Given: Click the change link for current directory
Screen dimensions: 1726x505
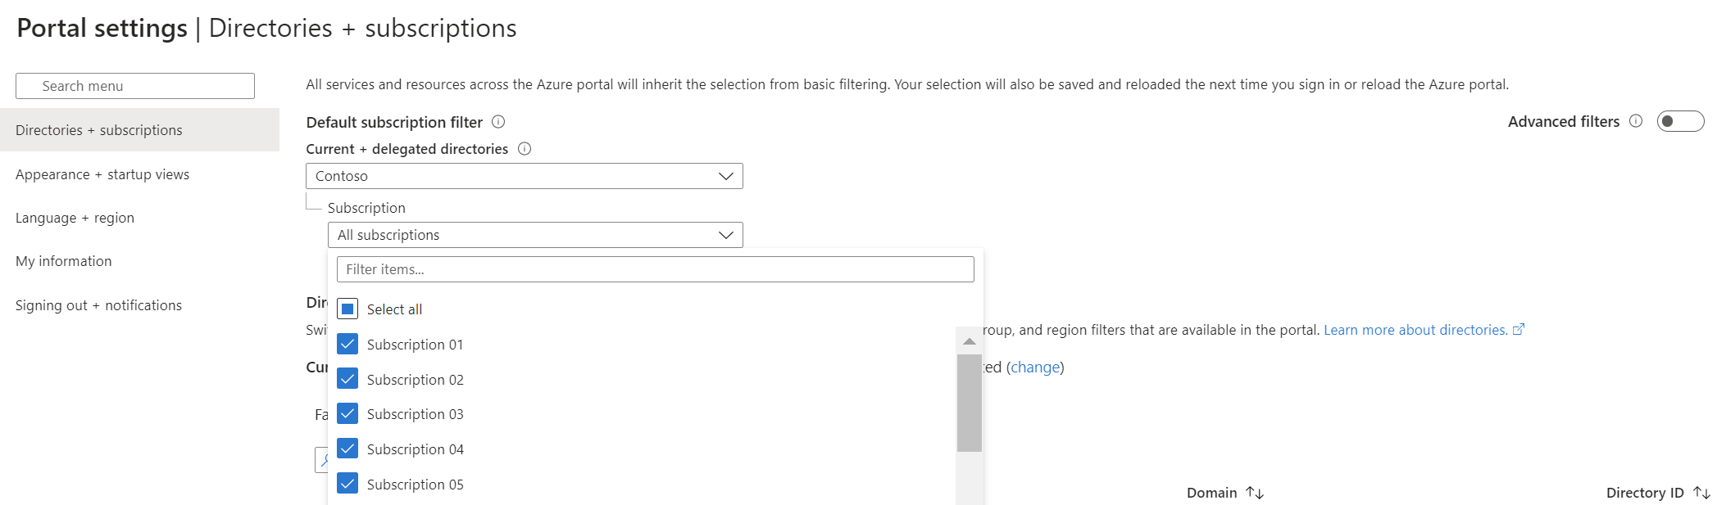Looking at the screenshot, I should (x=1035, y=367).
